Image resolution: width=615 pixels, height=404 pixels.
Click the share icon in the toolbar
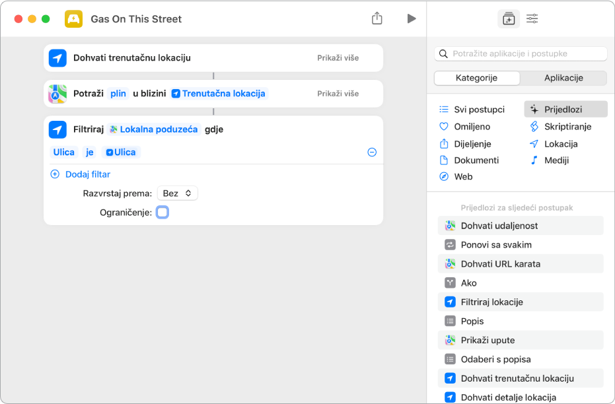click(377, 18)
